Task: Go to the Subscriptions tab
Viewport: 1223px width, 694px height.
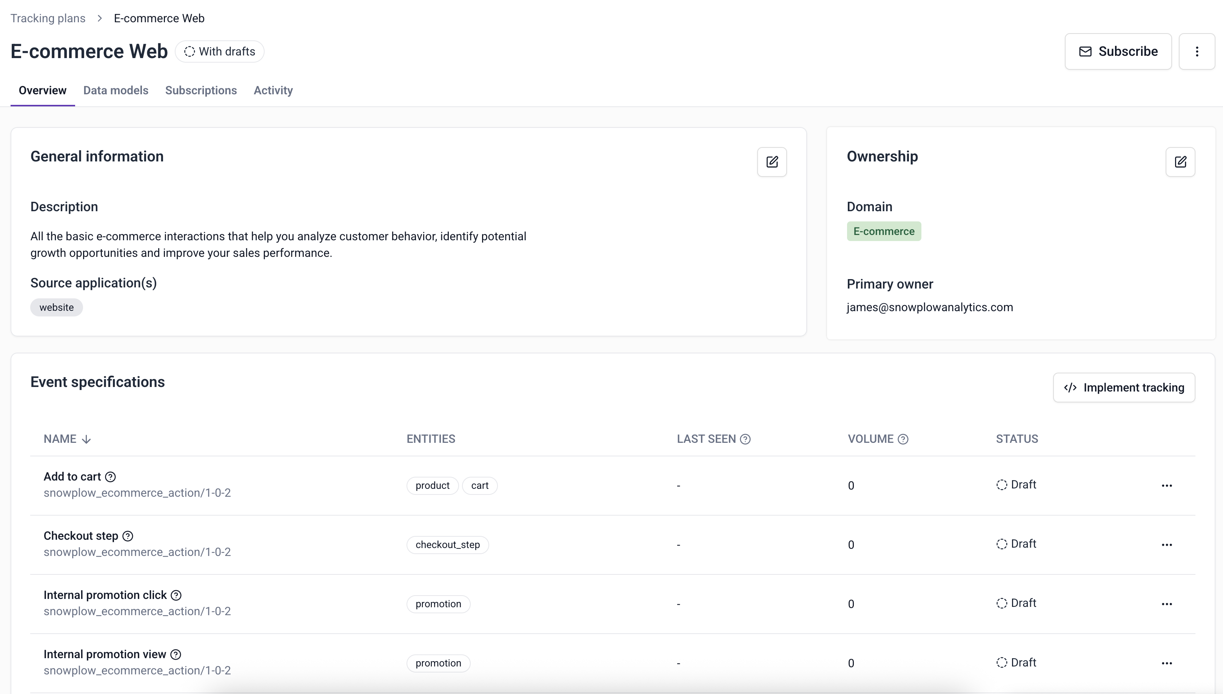Action: pos(201,91)
